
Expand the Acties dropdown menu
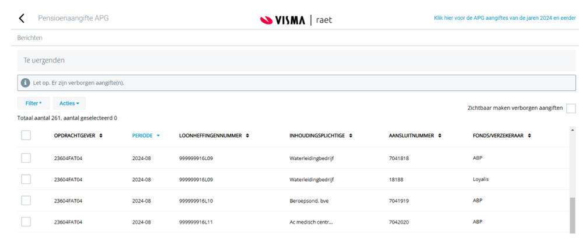(x=69, y=103)
